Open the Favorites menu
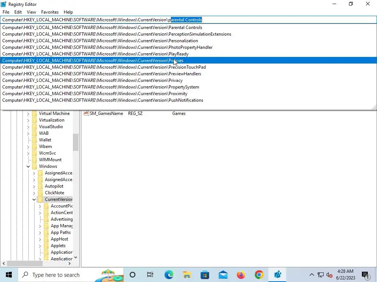Image resolution: width=377 pixels, height=282 pixels. point(50,12)
